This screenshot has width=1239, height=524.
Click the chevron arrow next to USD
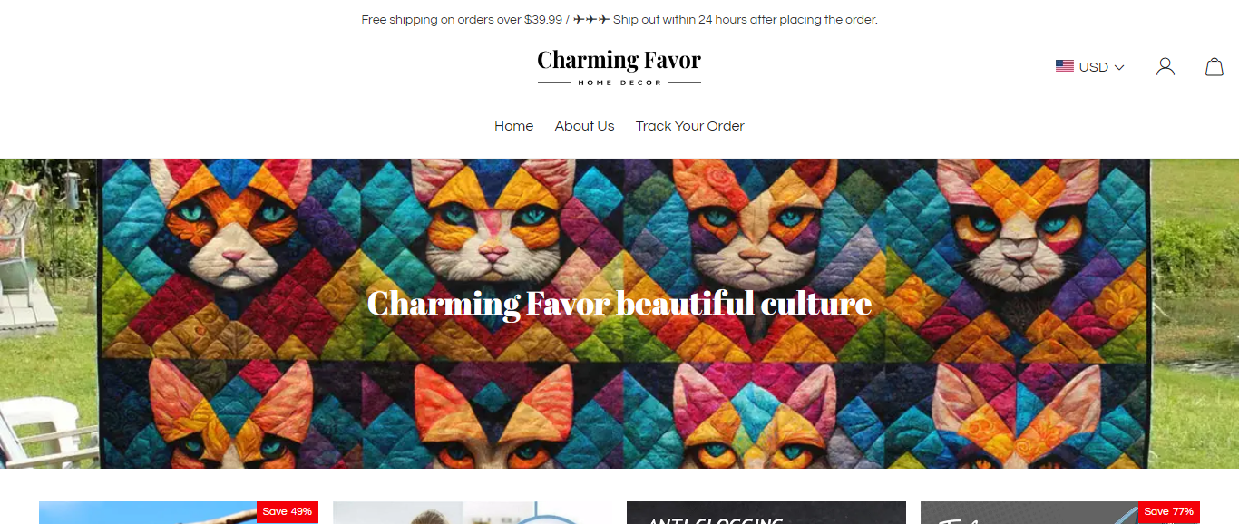pyautogui.click(x=1119, y=67)
